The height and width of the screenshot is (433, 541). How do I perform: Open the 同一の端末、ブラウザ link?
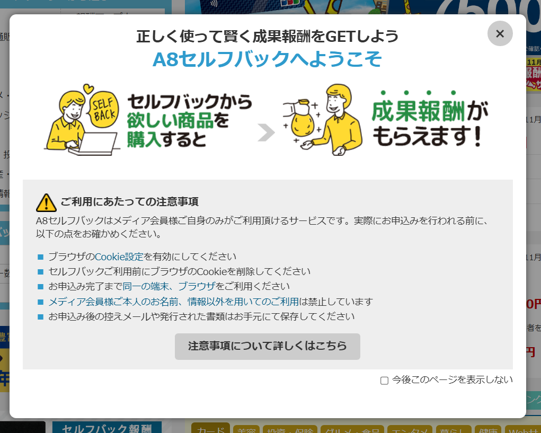click(x=169, y=286)
